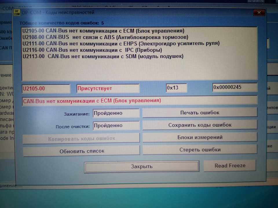
Task: Click the red fault description field
Action: (x=140, y=101)
